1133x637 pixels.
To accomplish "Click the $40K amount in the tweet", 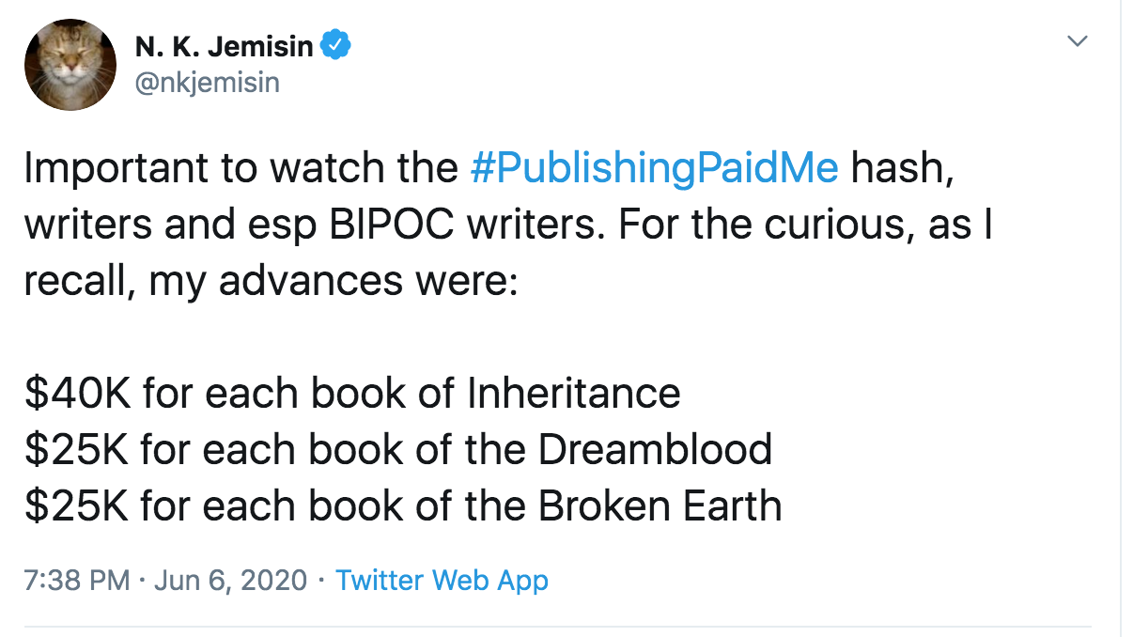I will 78,392.
